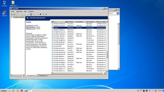Start the selected service
164x92 pixels.
(x=38, y=14)
